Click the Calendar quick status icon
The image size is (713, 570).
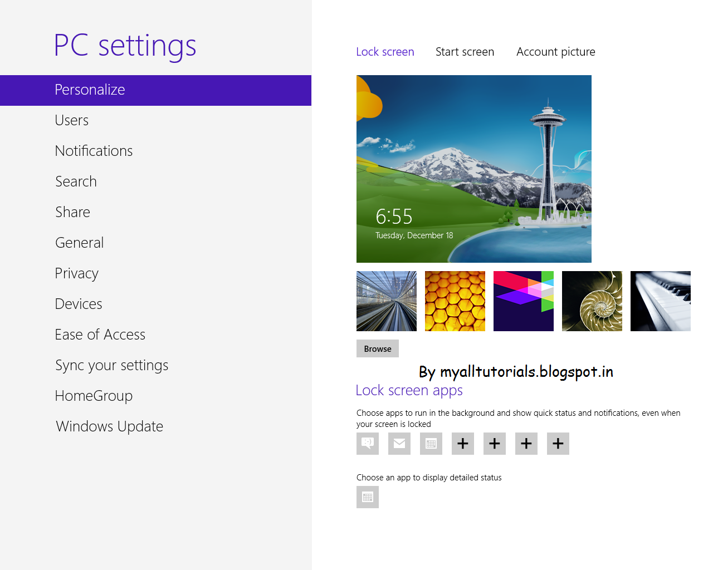[431, 444]
